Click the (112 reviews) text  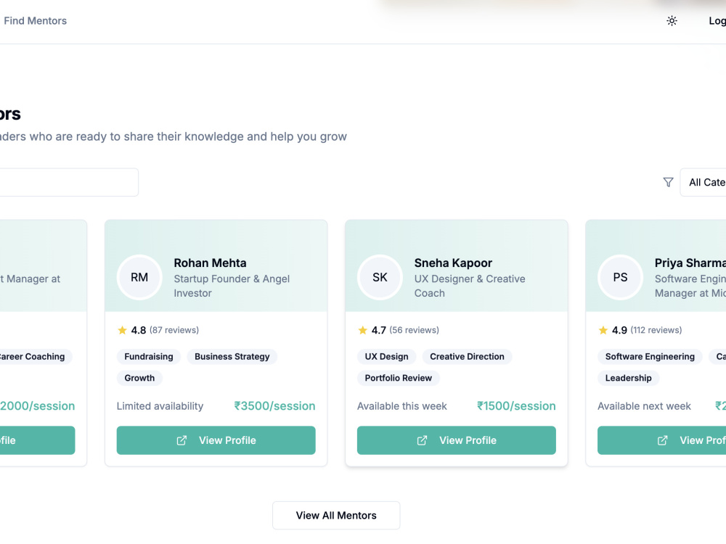pyautogui.click(x=656, y=330)
